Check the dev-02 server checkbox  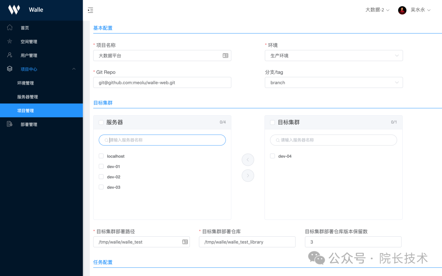point(101,177)
